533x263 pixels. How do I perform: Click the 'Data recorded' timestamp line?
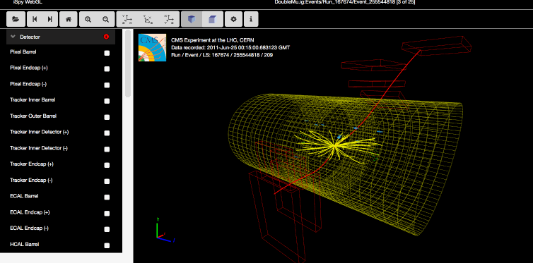230,47
